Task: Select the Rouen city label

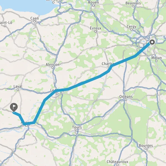Action: pos(94,2)
